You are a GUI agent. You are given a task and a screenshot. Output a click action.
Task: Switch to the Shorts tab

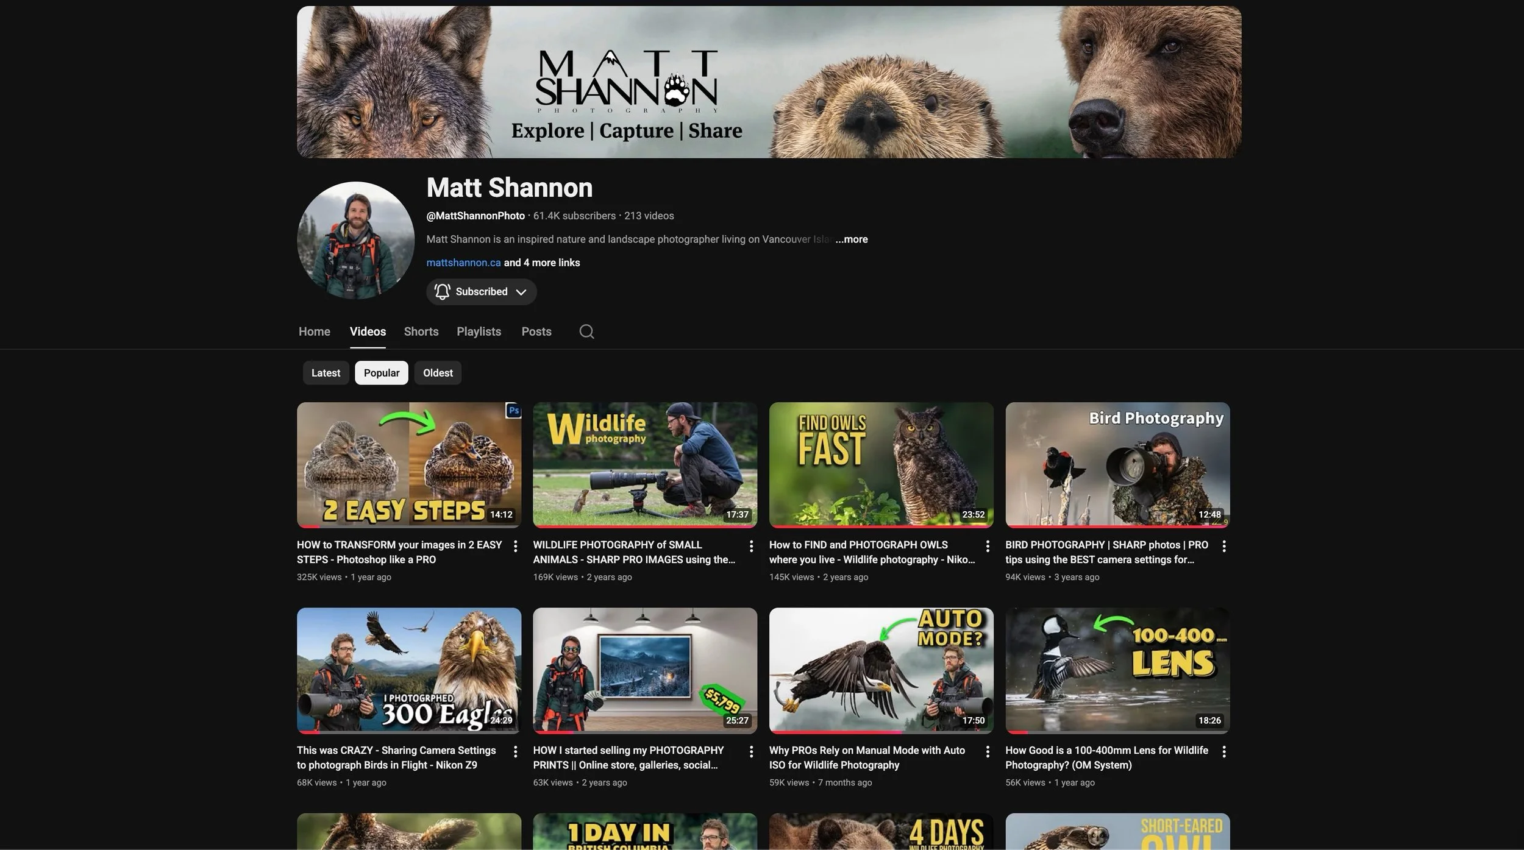tap(421, 331)
